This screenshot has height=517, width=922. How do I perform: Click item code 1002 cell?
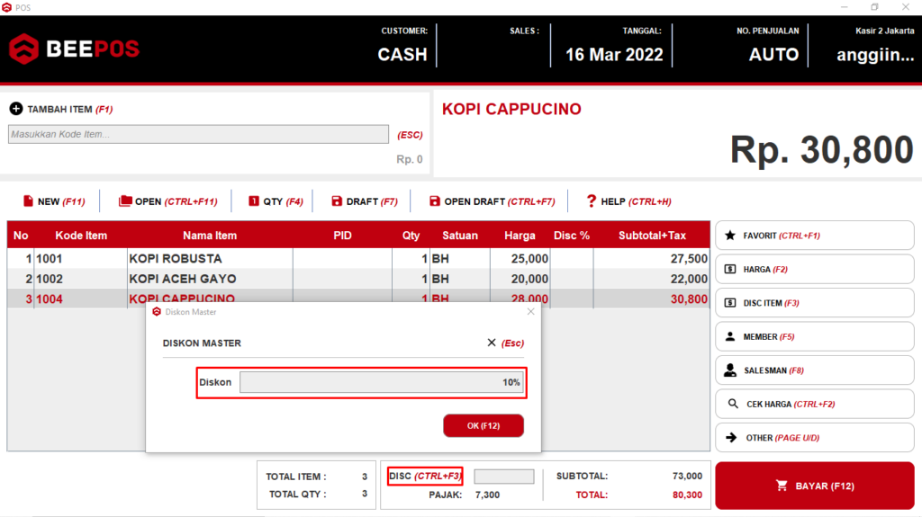tap(80, 279)
